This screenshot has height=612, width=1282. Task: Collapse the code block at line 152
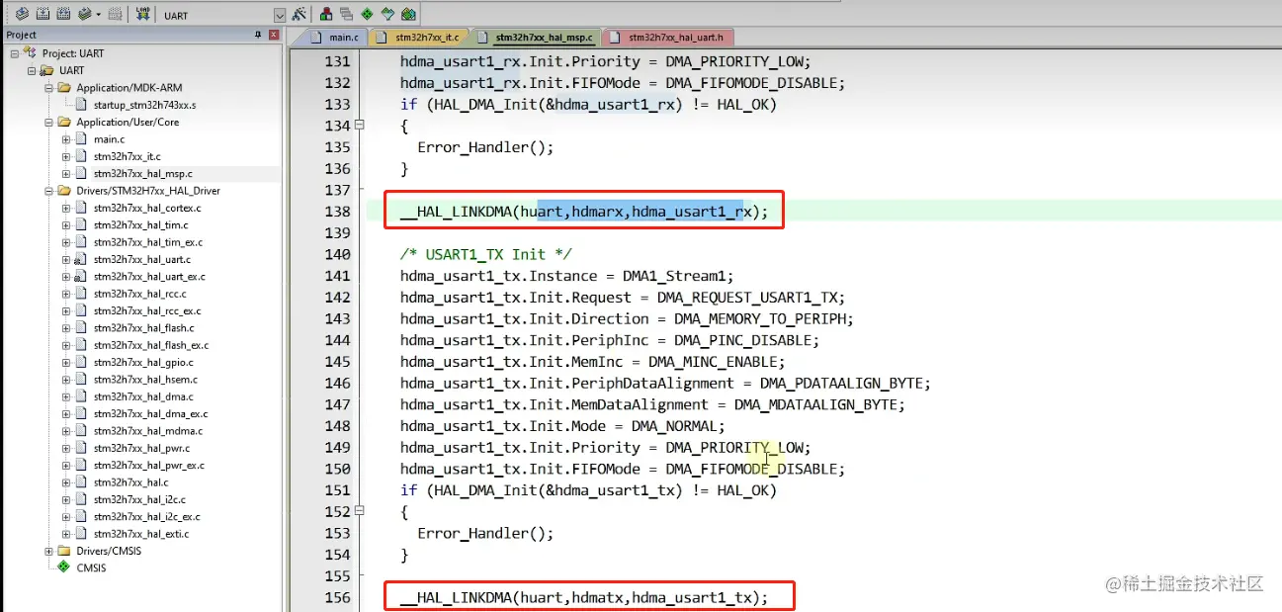pos(360,511)
